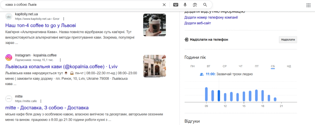Click the people icon next to 11:00
The height and width of the screenshot is (125, 315).
pyautogui.click(x=202, y=74)
